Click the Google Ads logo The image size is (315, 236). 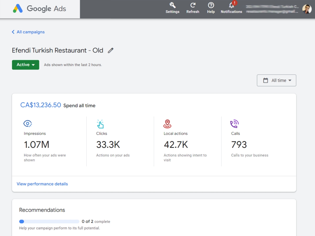coord(39,9)
